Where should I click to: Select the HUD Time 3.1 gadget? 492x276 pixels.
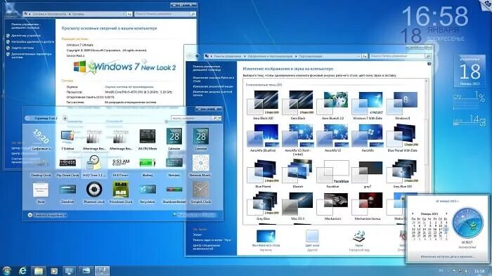[94, 166]
